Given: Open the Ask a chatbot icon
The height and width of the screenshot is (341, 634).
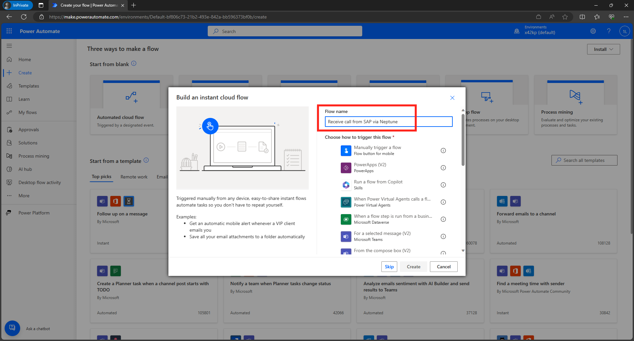Looking at the screenshot, I should pos(12,328).
